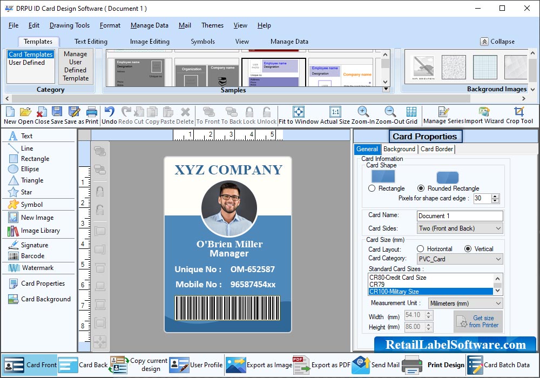Viewport: 540px width, 378px height.
Task: Click the Print Design button
Action: click(x=434, y=365)
